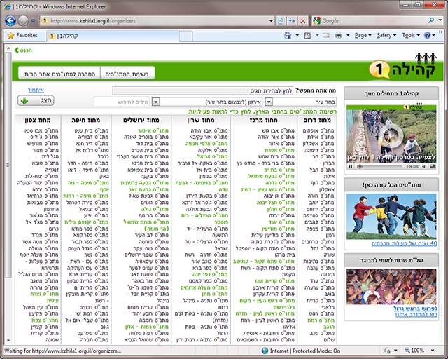Expand the Home icon dropdown arrow
This screenshot has height=359, width=448.
coord(297,36)
